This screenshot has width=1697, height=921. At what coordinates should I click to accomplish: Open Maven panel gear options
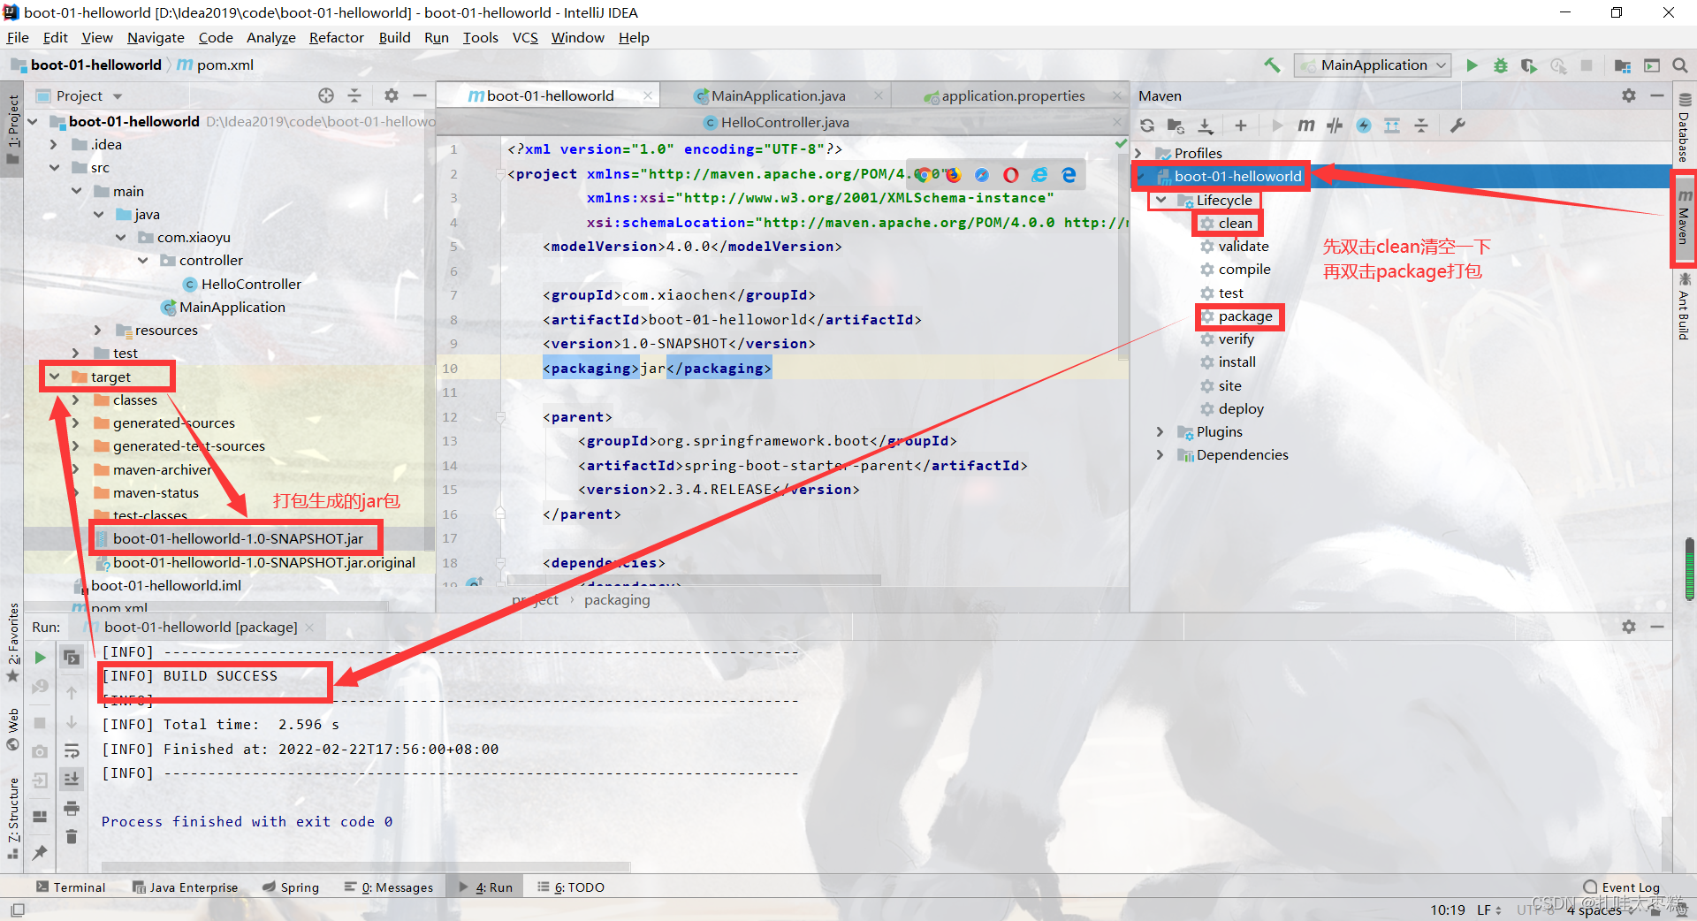(x=1628, y=95)
